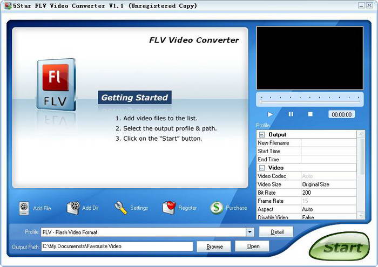Image resolution: width=378 pixels, height=267 pixels.
Task: Minimize the converter window
Action: pyautogui.click(x=361, y=5)
